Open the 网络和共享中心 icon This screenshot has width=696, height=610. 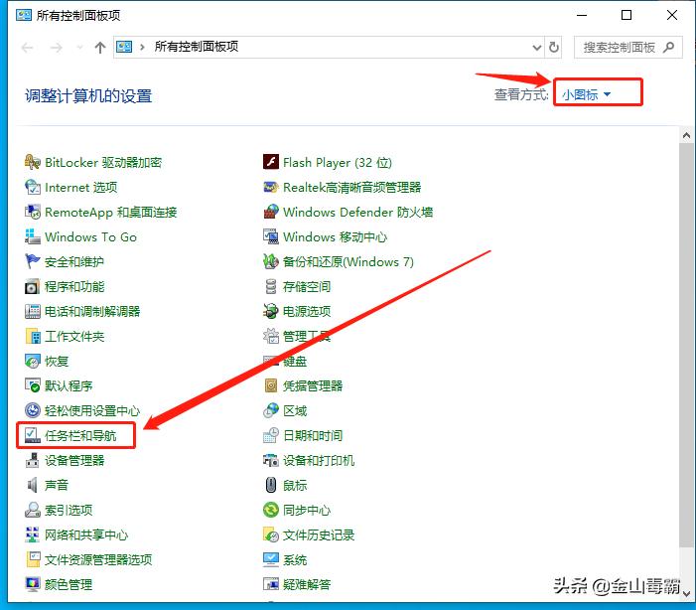[x=33, y=534]
